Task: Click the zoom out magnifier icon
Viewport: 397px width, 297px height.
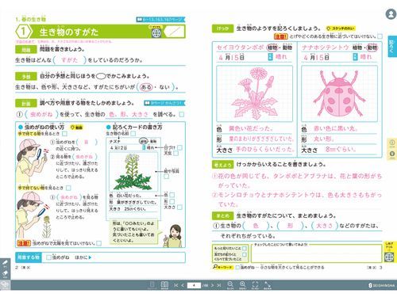Action: (230, 285)
